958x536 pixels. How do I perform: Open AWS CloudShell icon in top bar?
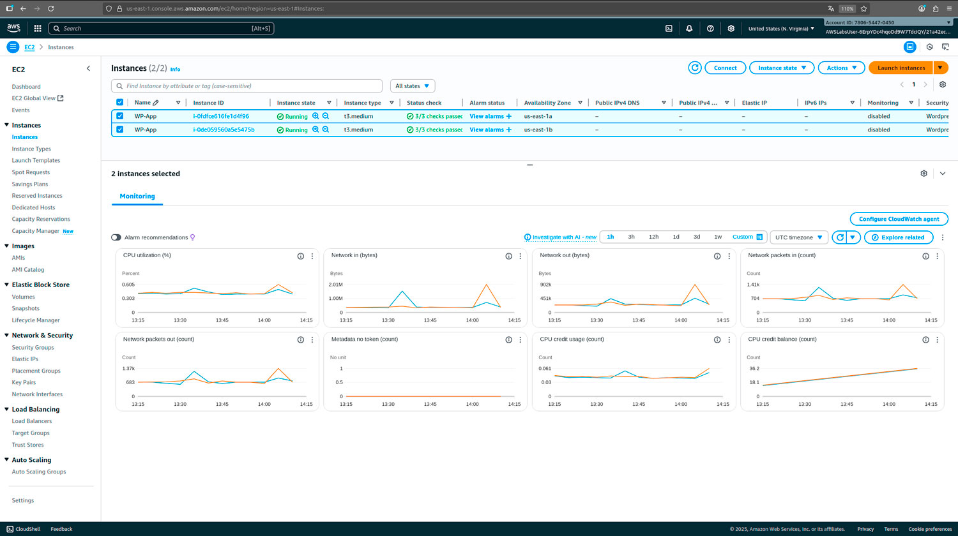pyautogui.click(x=669, y=29)
